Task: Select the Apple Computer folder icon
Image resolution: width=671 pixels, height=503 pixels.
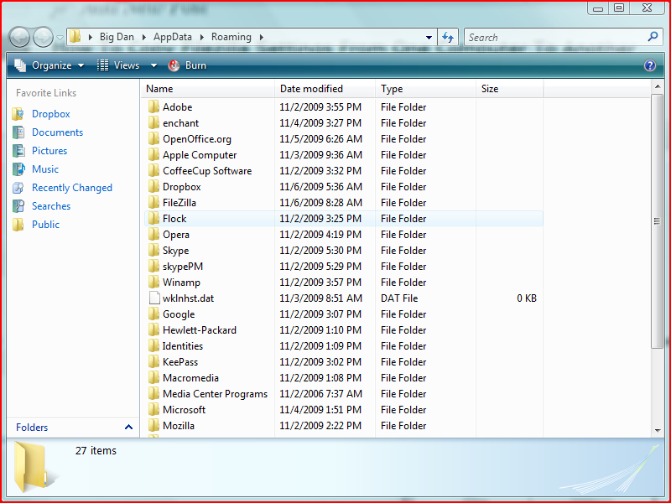Action: [153, 154]
